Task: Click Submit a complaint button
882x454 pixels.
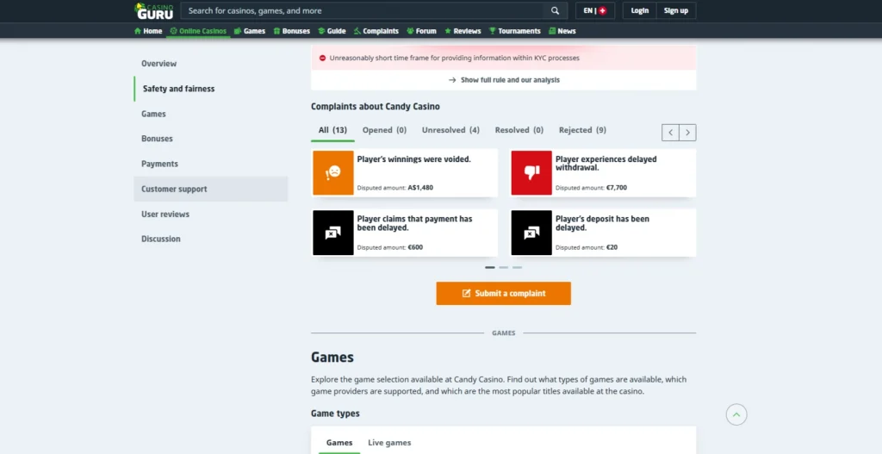Action: click(x=503, y=294)
